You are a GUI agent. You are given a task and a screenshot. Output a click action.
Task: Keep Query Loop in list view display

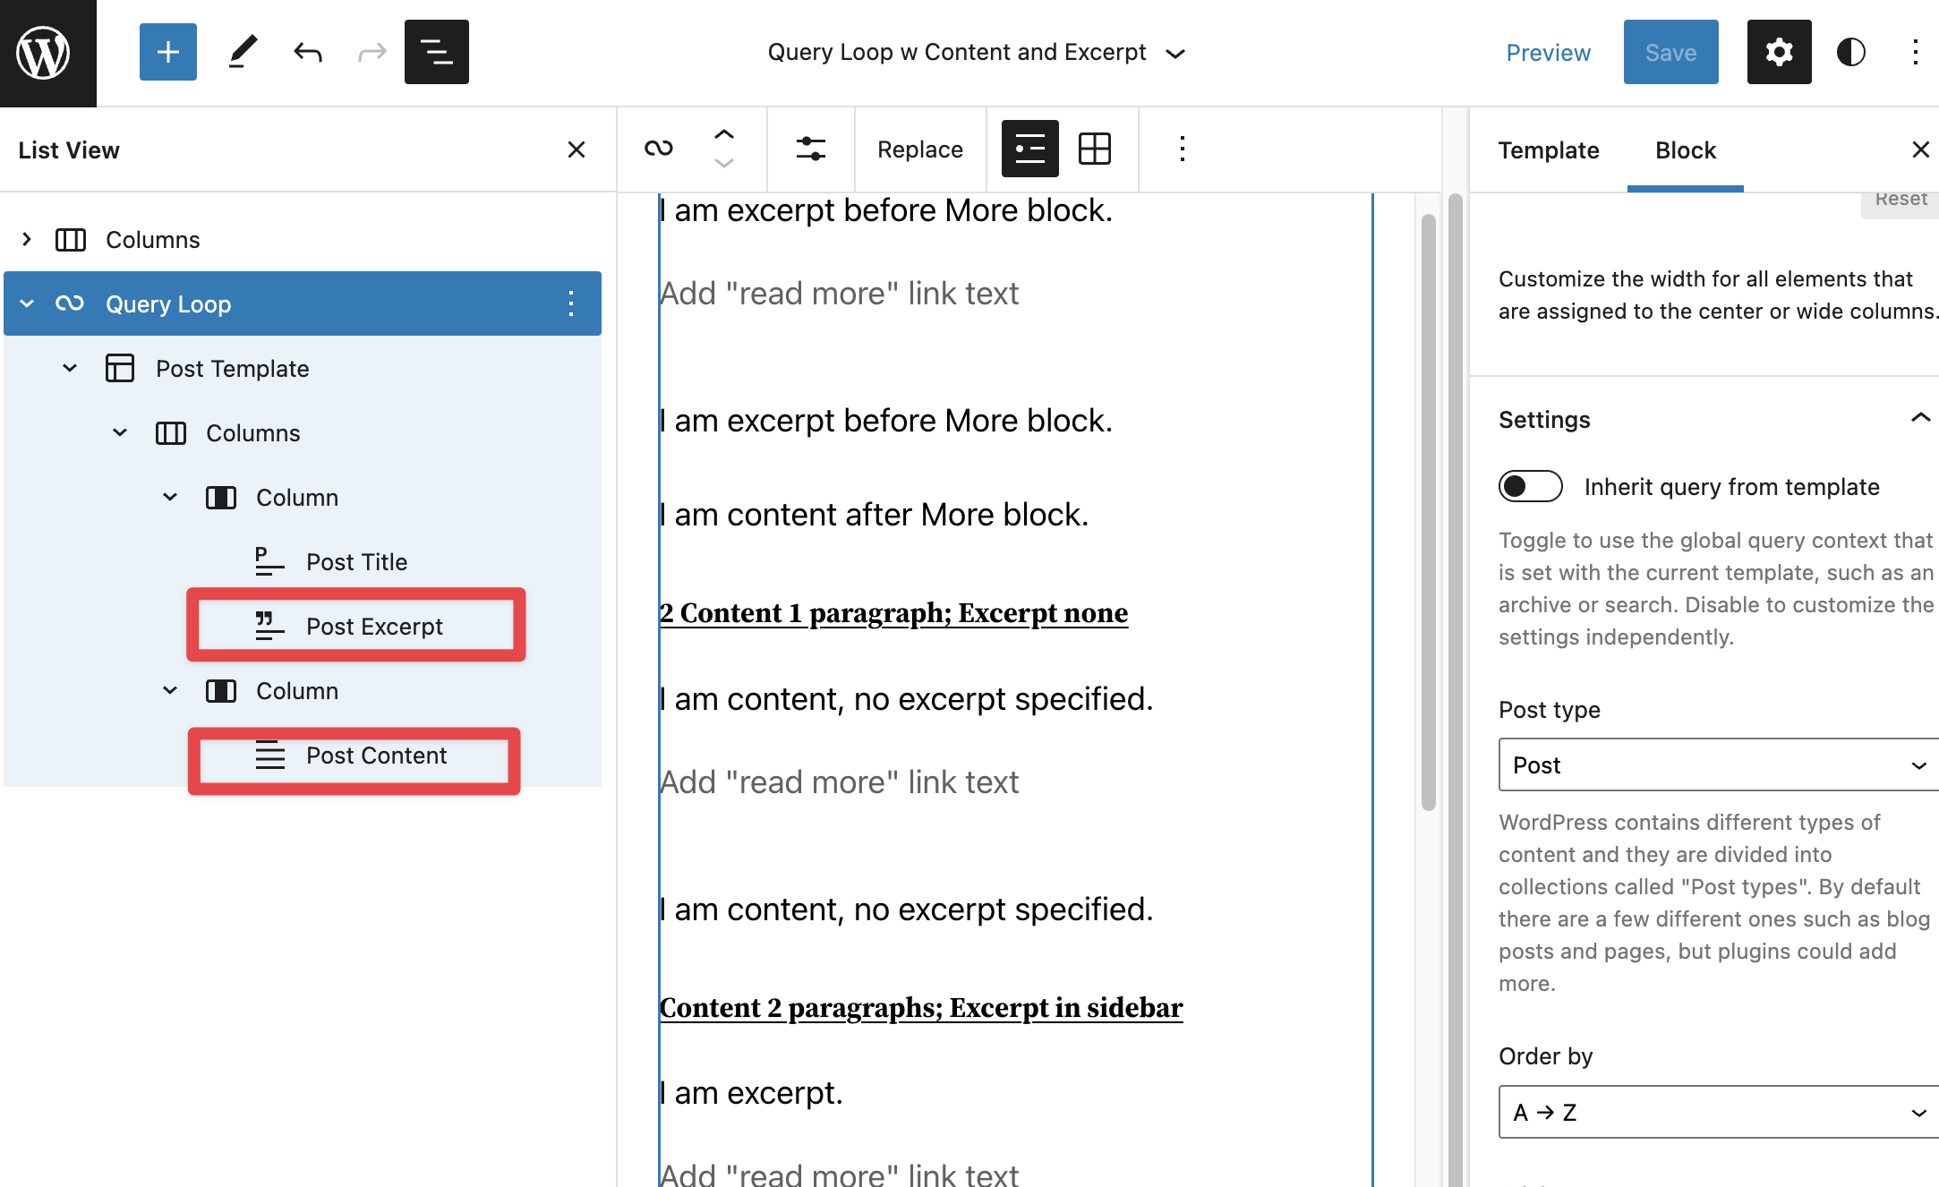click(x=1029, y=149)
